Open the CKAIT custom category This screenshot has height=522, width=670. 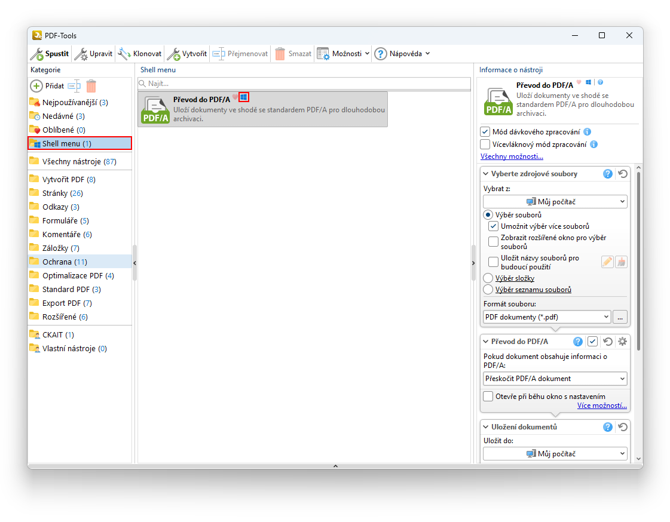point(80,334)
